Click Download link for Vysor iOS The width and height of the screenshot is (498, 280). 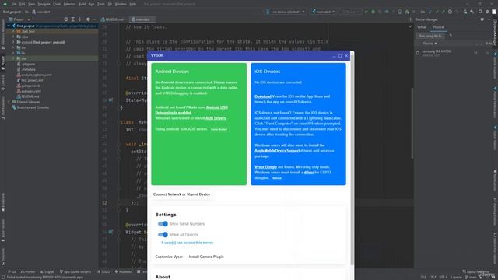[x=263, y=96]
